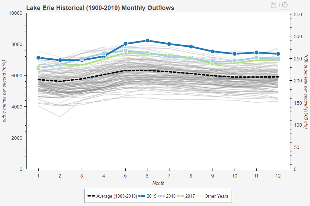Viewport: 310px width, 206px height.
Task: Select the April square marker on 2018 line
Action: pos(103,53)
